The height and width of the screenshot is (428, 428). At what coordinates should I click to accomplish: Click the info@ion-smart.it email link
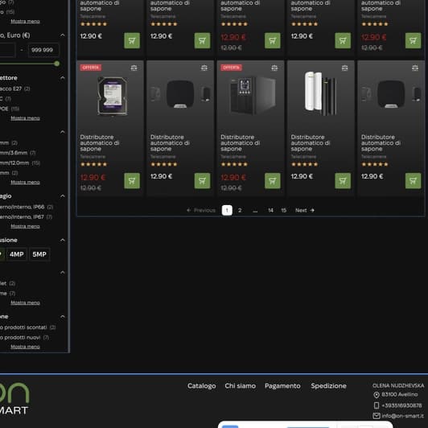tap(402, 416)
